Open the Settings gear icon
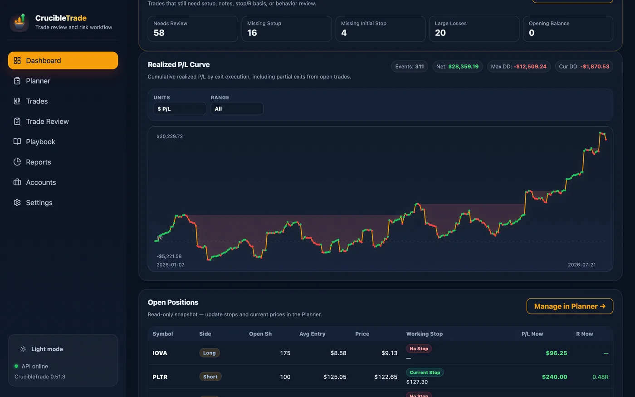 [17, 202]
